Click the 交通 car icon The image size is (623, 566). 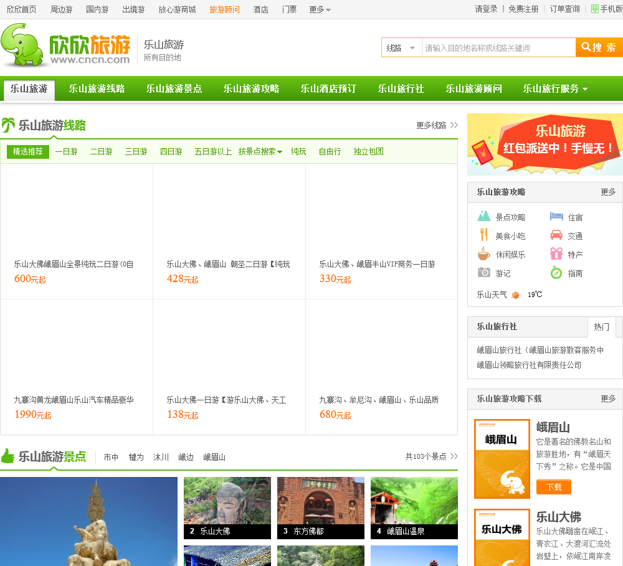[556, 235]
